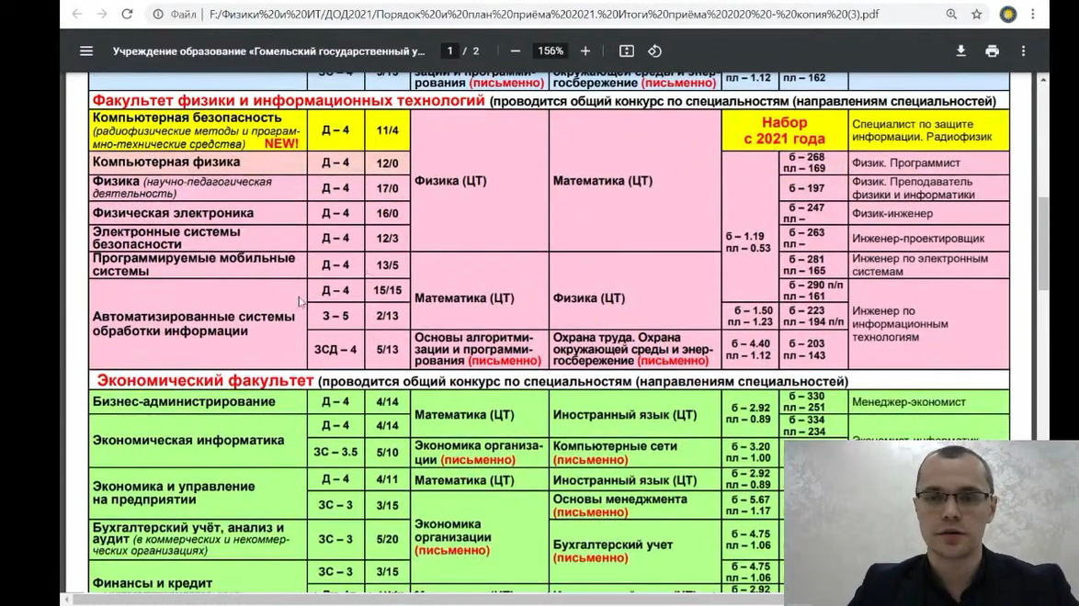
Task: Click the '15/15' plan value cell
Action: coord(388,290)
